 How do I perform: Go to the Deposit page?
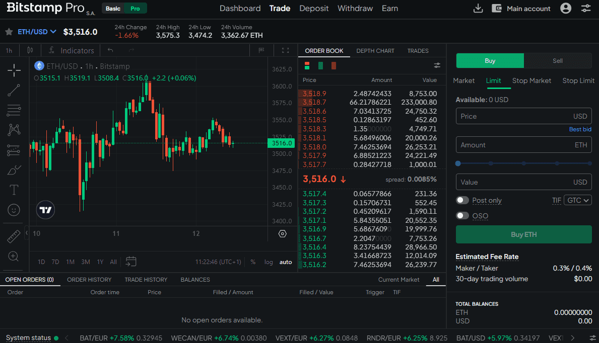point(314,9)
